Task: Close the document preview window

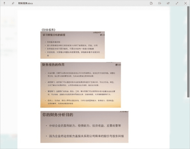Action: click(186, 3)
